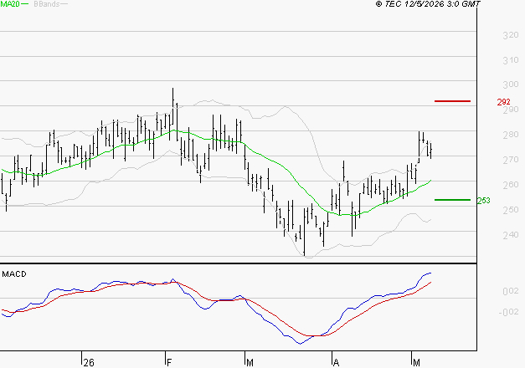Click the 320 price axis label
Viewport: 525px width, 368px height.
511,35
